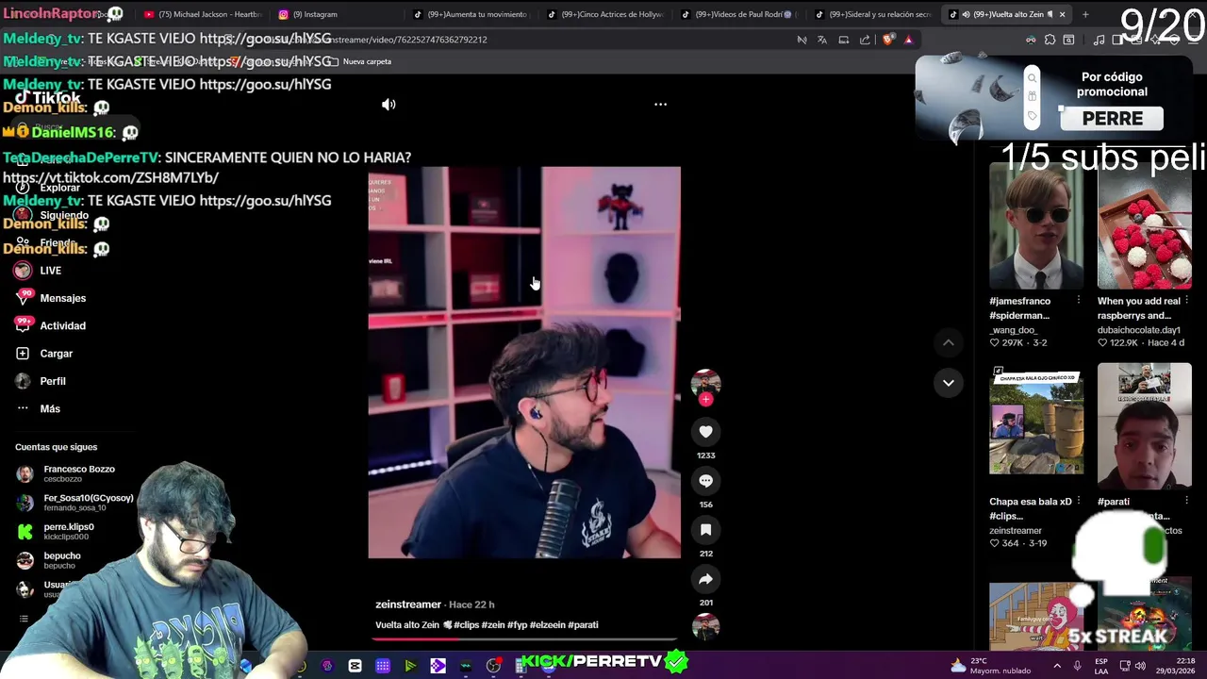This screenshot has width=1207, height=679.
Task: Open the raspberries chocolate video thumbnail
Action: pyautogui.click(x=1144, y=225)
